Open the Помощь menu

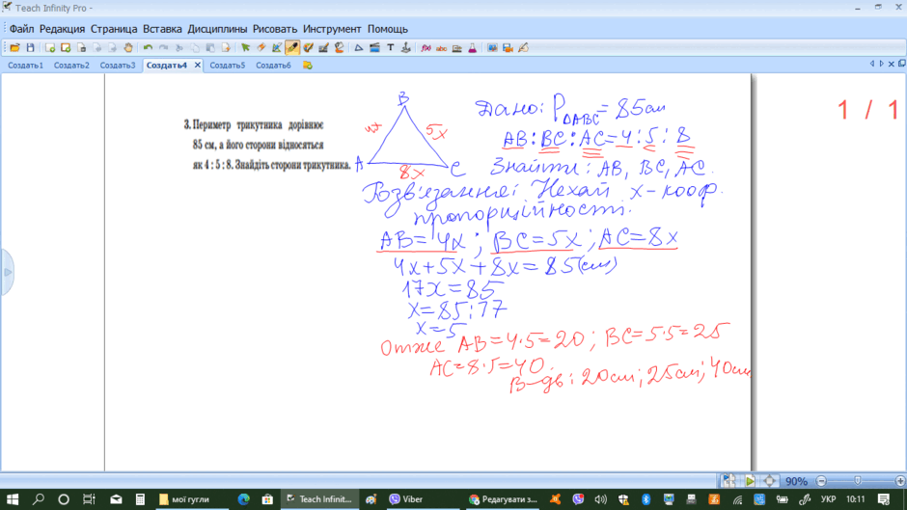coord(388,29)
